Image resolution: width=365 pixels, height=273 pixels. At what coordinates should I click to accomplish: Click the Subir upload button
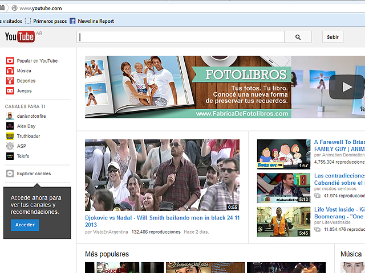(x=332, y=37)
